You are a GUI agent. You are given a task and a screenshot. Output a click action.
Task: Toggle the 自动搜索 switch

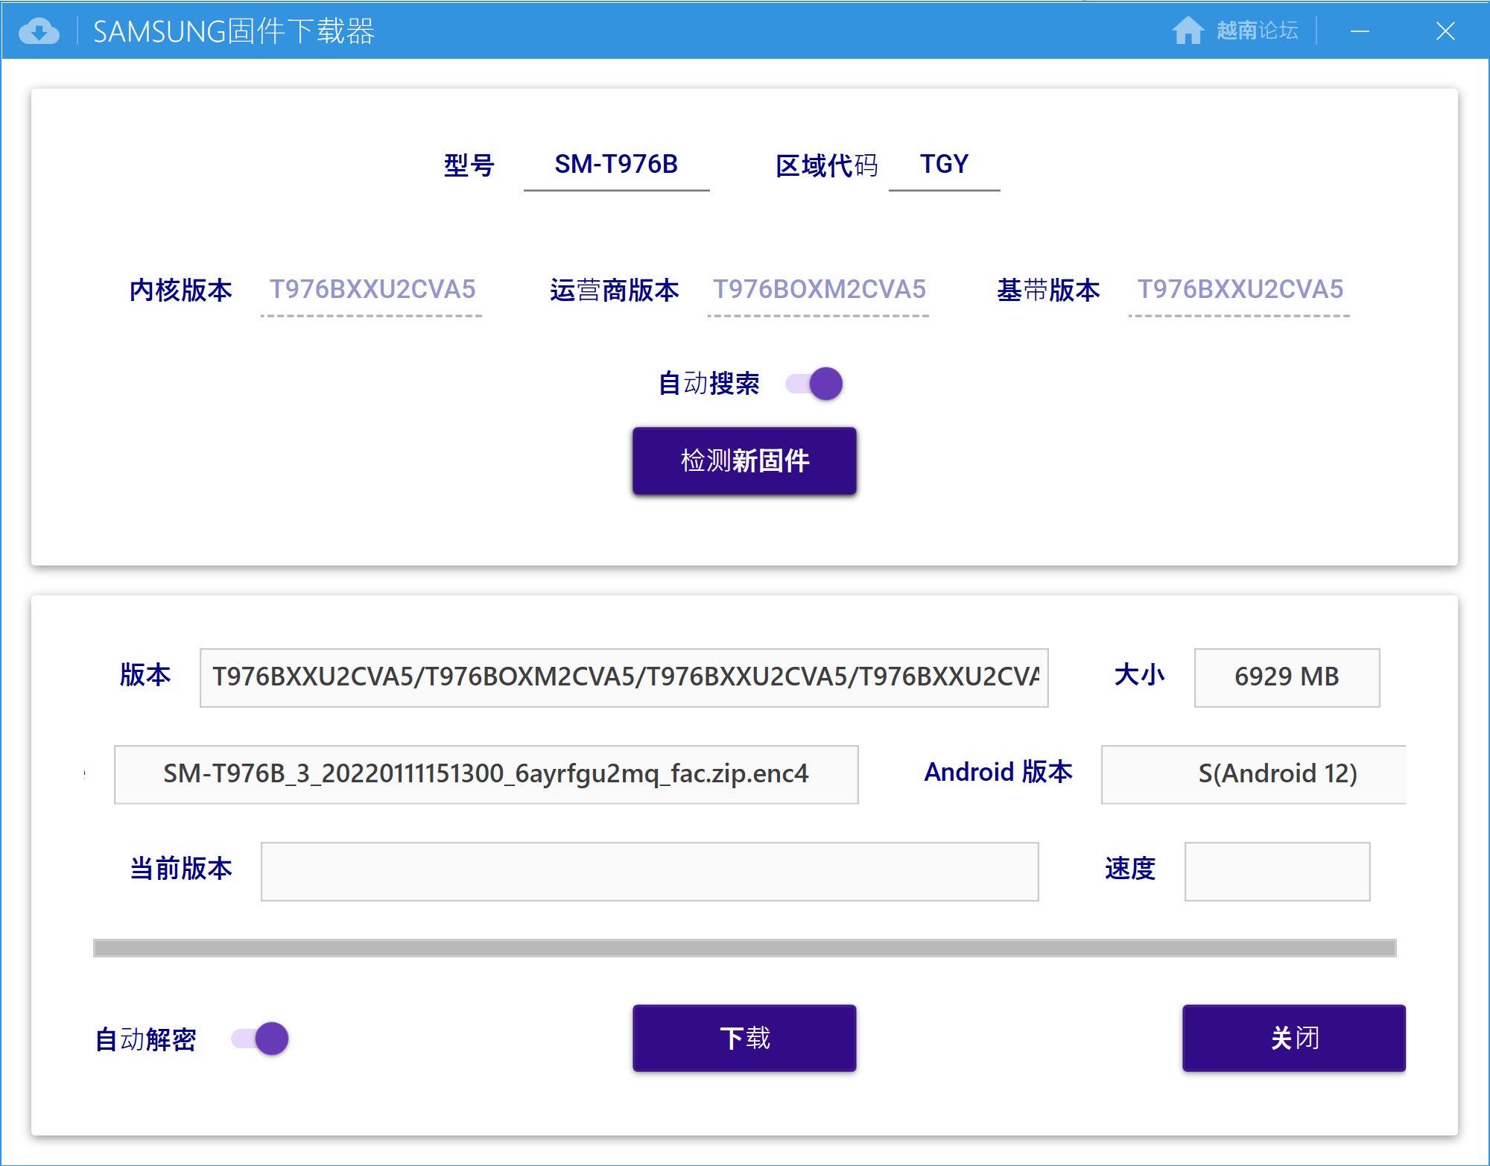pos(814,384)
